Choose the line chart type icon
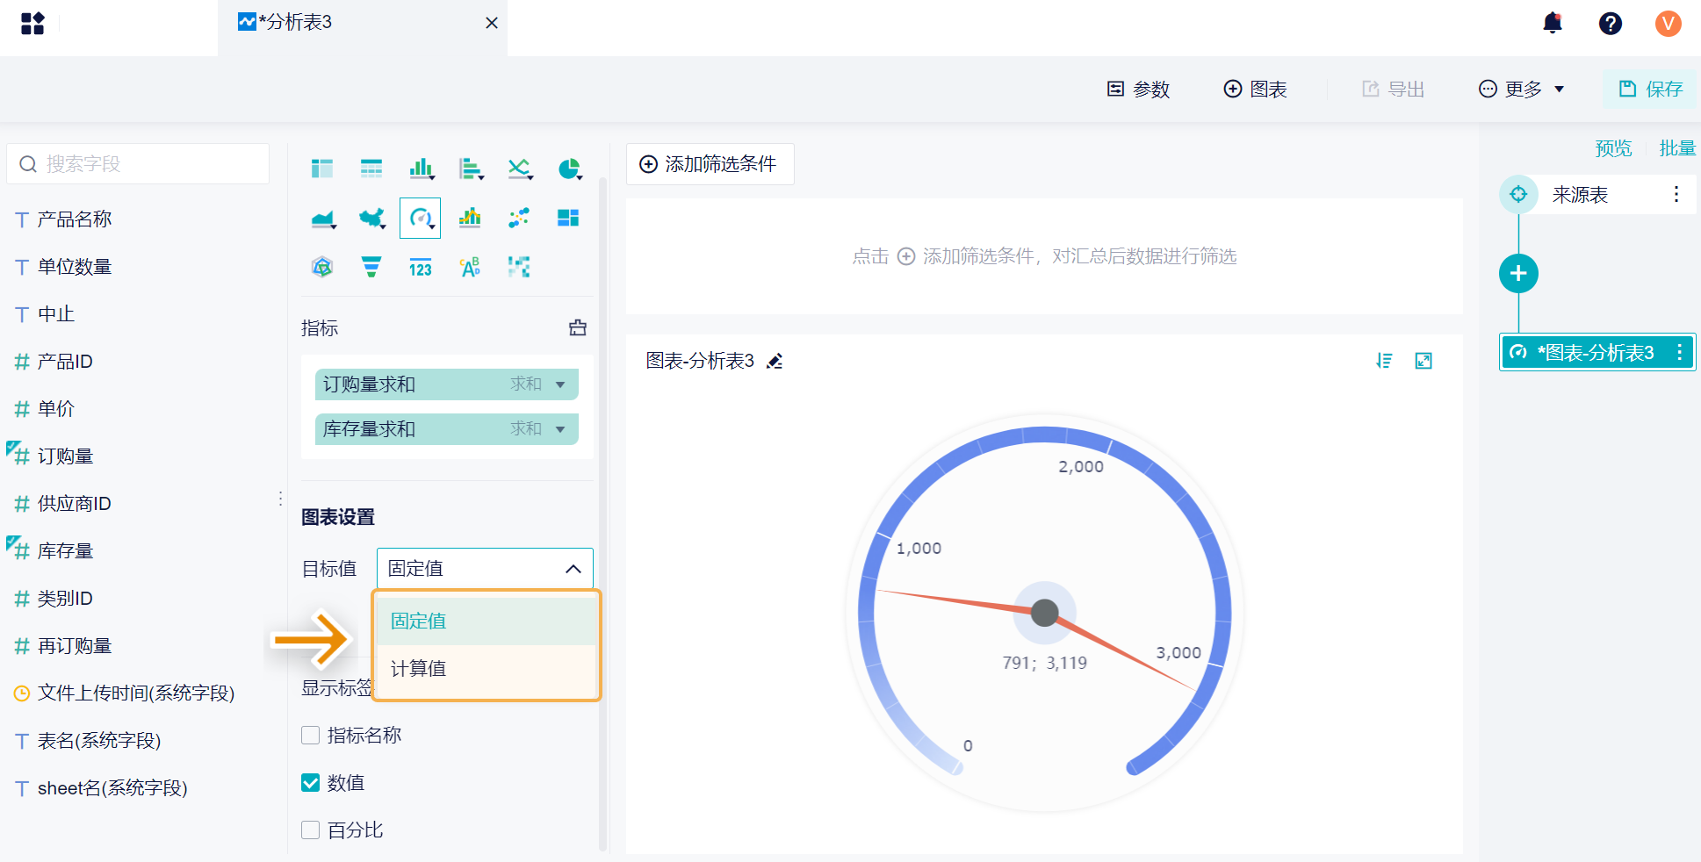This screenshot has width=1701, height=862. pos(520,169)
